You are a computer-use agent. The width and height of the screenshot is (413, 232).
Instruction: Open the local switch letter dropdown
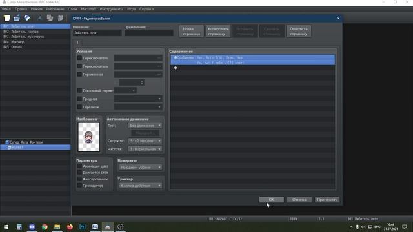[x=125, y=90]
